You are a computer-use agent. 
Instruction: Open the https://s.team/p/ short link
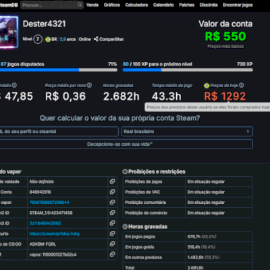[55, 234]
